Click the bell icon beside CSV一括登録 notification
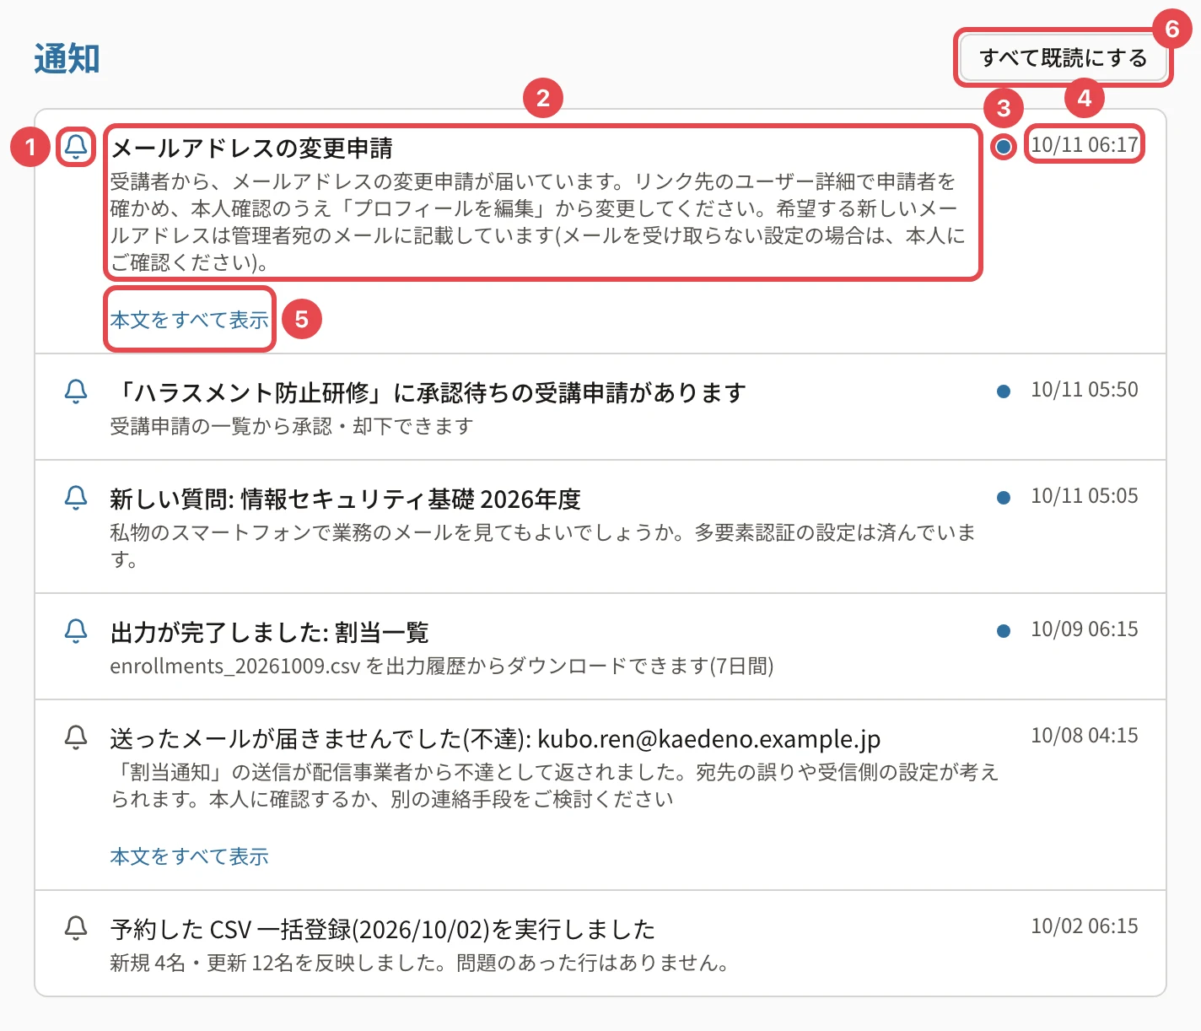 (x=76, y=928)
